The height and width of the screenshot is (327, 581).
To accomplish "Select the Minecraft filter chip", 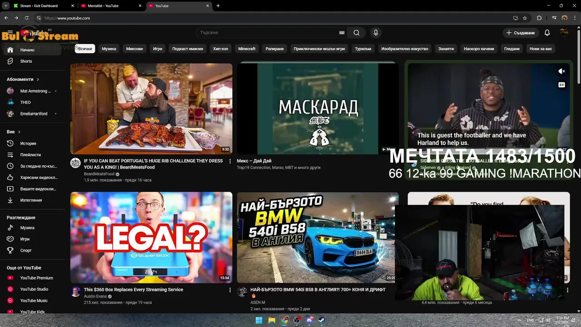I will (247, 49).
